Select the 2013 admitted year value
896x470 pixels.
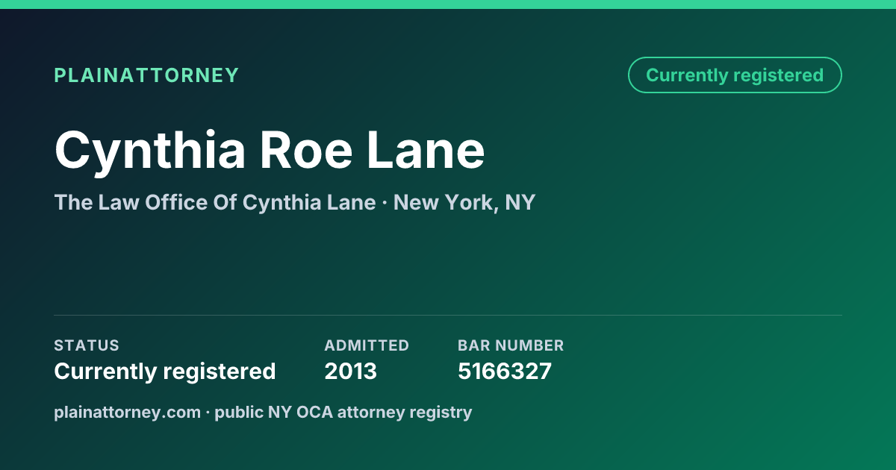pos(351,371)
